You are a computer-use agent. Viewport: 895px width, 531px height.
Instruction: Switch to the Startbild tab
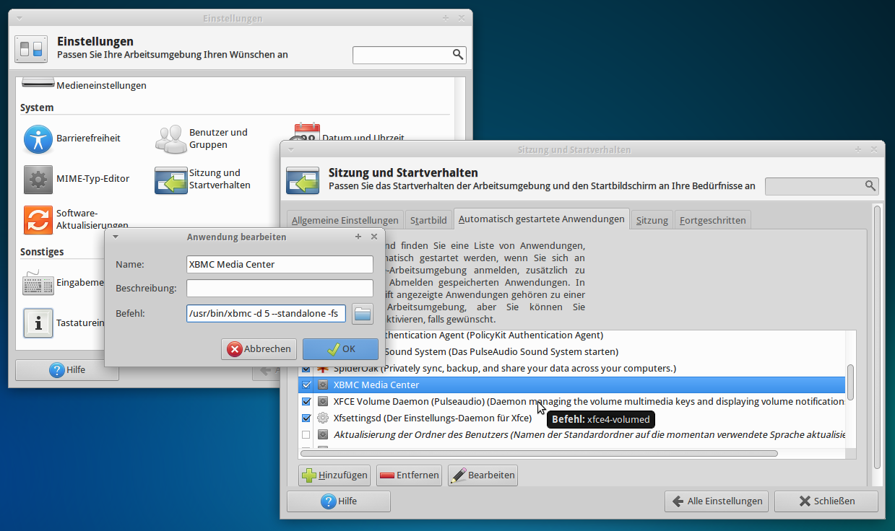pyautogui.click(x=428, y=220)
